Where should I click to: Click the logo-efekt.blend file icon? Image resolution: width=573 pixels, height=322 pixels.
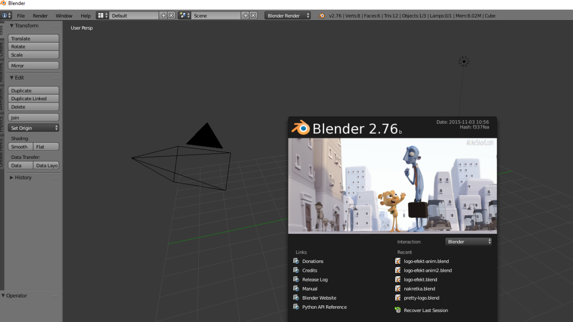pos(398,280)
